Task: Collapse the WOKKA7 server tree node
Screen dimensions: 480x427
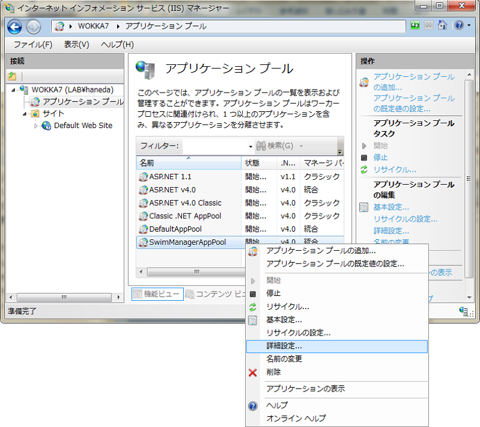Action: 13,90
